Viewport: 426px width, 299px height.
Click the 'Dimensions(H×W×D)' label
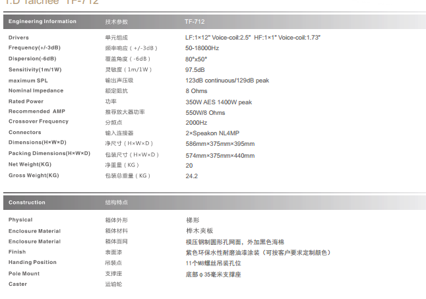[x=38, y=143]
